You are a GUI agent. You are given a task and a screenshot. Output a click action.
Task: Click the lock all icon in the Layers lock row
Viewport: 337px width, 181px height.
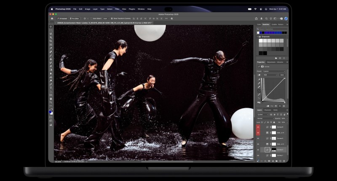click(274, 122)
